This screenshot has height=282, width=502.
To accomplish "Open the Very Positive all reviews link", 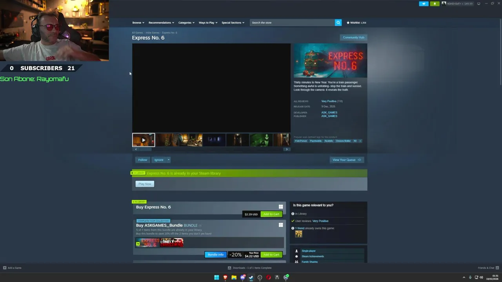I will pos(329,101).
